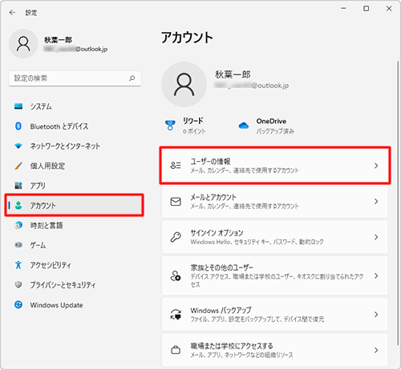Viewport: 401px width, 370px height.
Task: Click the OneDrive バックアップ済み status text
Action: pyautogui.click(x=275, y=131)
